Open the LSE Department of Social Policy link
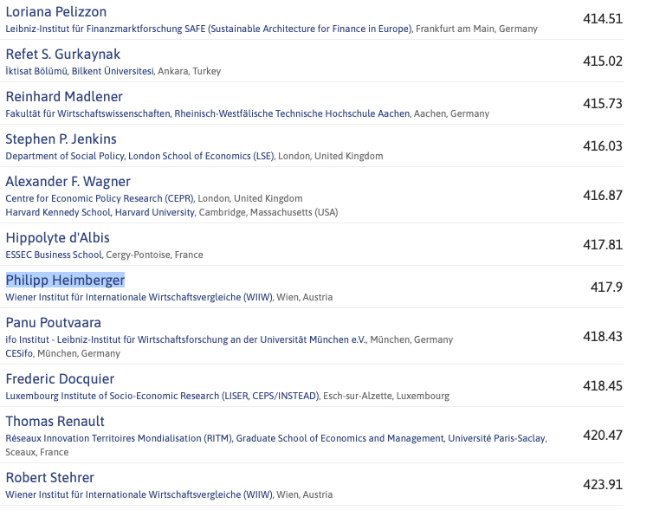Screen dimensions: 666x510 click(139, 156)
